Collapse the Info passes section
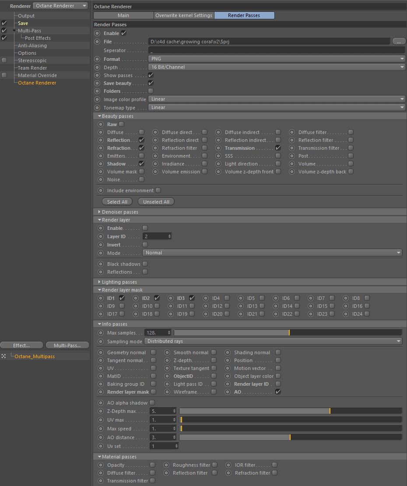This screenshot has height=486, width=407. [99, 324]
